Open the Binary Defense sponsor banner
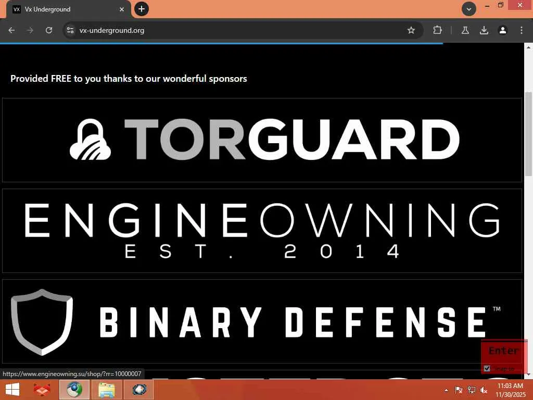The image size is (533, 400). pos(262,321)
